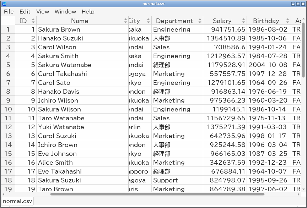Click the cell 'Hanako Davis'
The height and width of the screenshot is (208, 307).
82,91
